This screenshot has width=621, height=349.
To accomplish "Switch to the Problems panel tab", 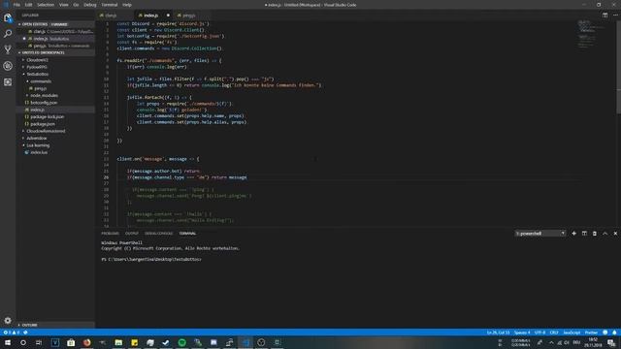I will pyautogui.click(x=110, y=234).
